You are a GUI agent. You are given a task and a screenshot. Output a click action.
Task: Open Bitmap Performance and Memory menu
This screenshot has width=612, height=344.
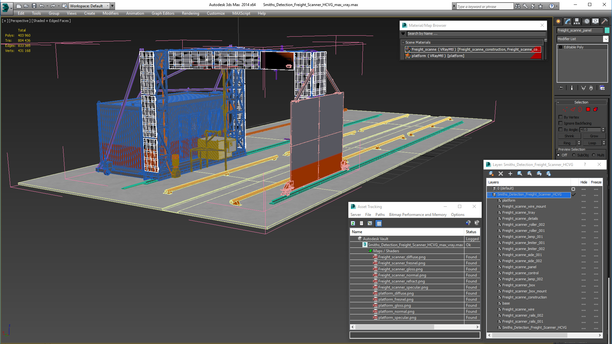418,215
